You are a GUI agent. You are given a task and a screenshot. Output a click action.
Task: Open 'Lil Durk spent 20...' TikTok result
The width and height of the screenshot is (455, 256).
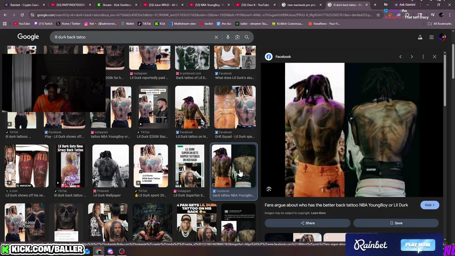point(151,171)
